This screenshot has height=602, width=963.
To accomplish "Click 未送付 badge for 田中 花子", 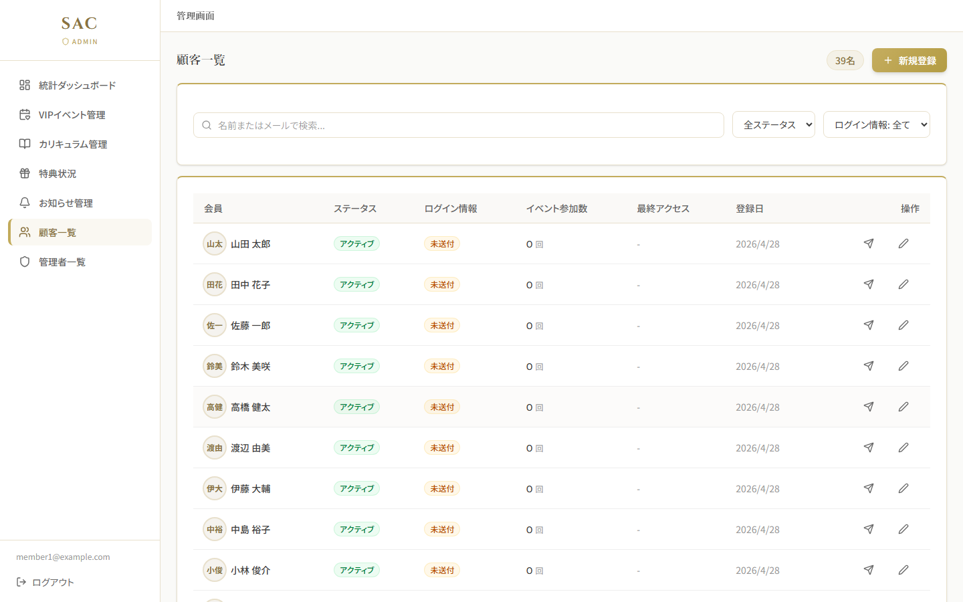I will click(442, 284).
